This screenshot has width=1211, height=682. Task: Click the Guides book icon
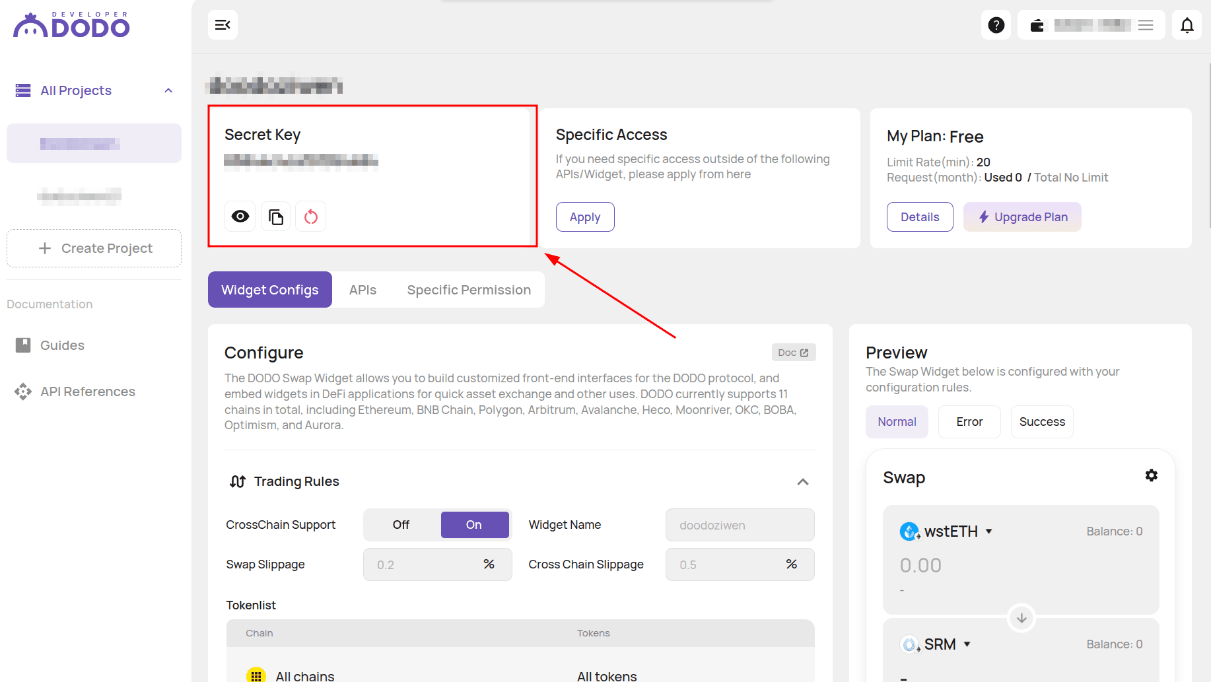point(23,345)
